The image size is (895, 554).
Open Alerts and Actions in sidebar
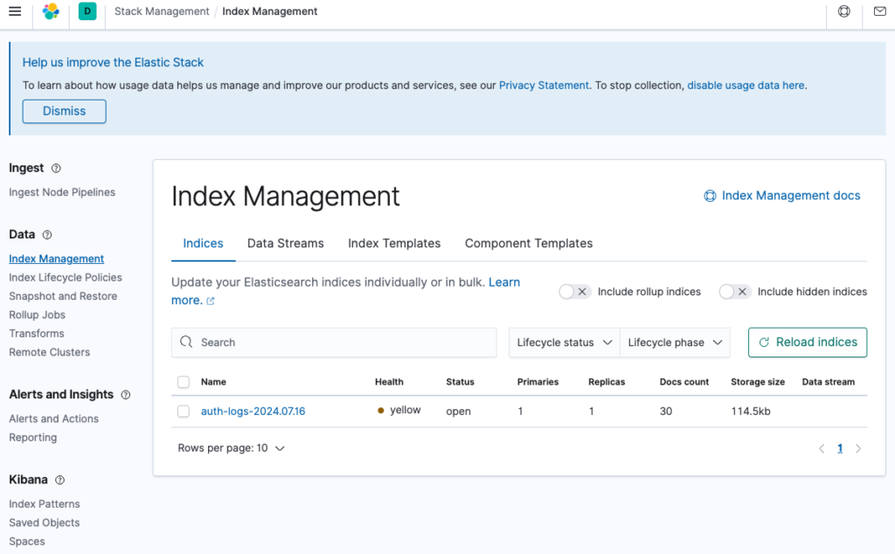click(x=53, y=419)
